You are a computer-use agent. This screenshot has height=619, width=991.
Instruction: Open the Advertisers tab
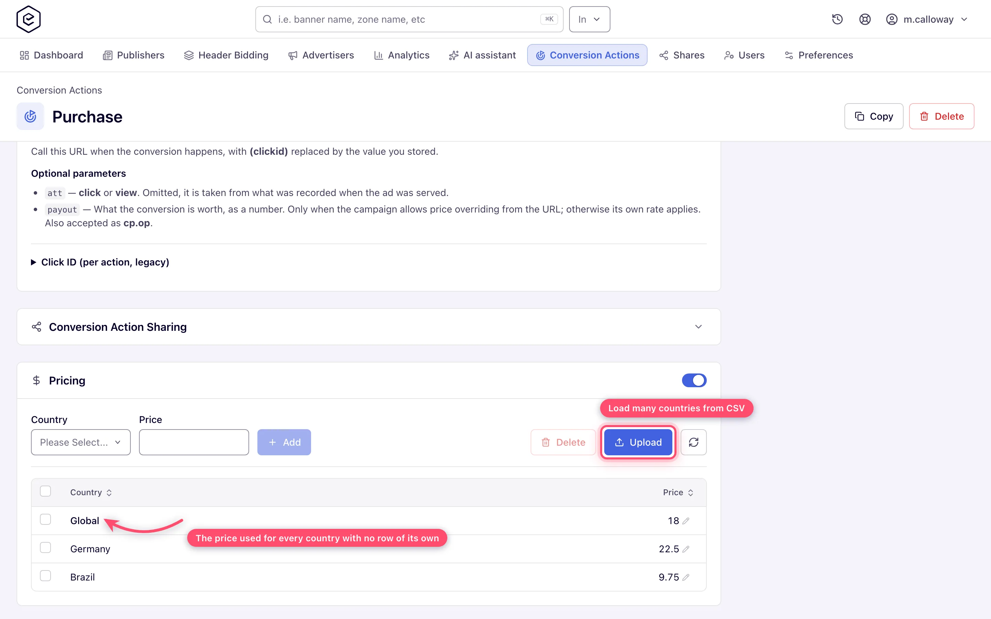coord(321,55)
